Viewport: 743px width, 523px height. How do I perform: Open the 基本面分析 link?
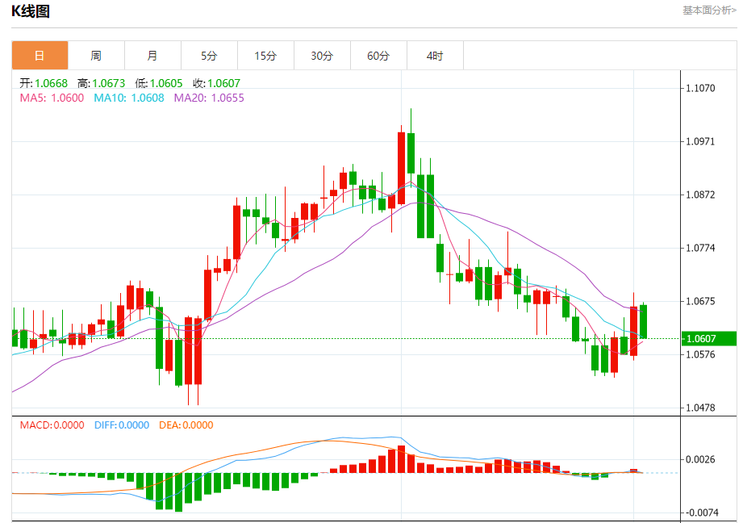pyautogui.click(x=709, y=10)
